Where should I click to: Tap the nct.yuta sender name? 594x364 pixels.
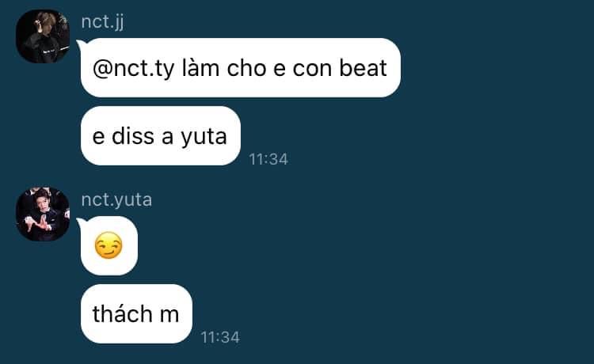coord(116,199)
